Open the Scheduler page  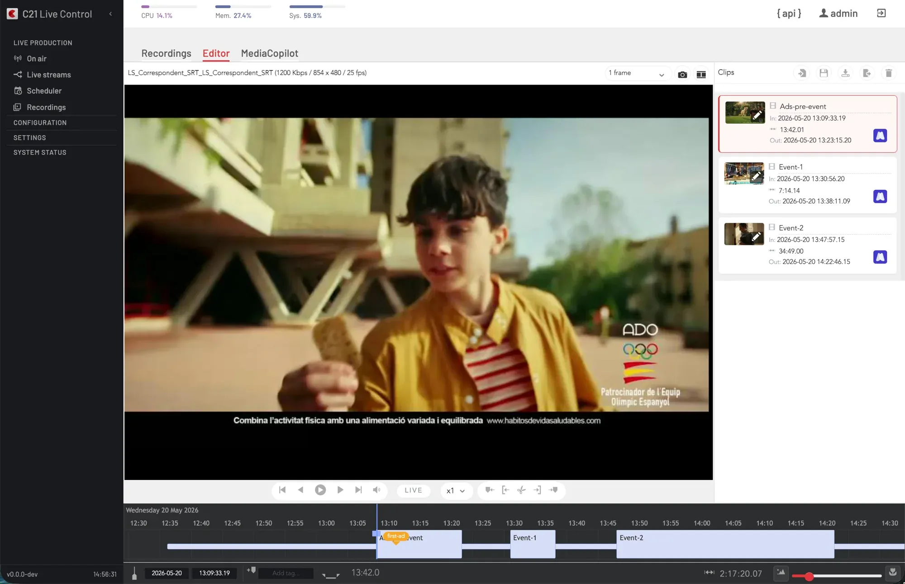tap(38, 91)
